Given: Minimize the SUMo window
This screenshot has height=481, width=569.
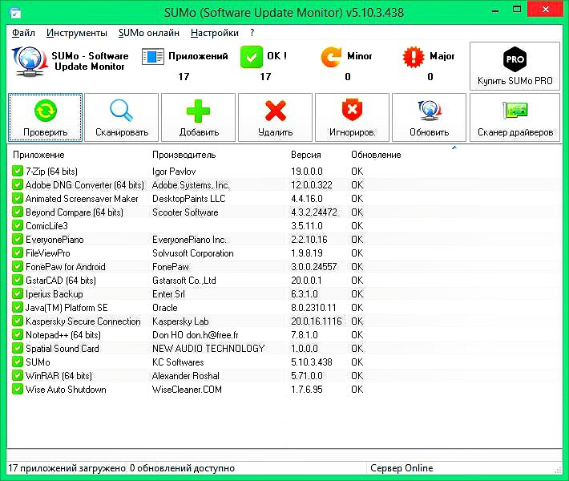Looking at the screenshot, I should (x=494, y=11).
